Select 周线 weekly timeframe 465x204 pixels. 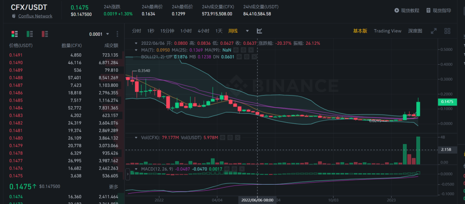click(233, 31)
